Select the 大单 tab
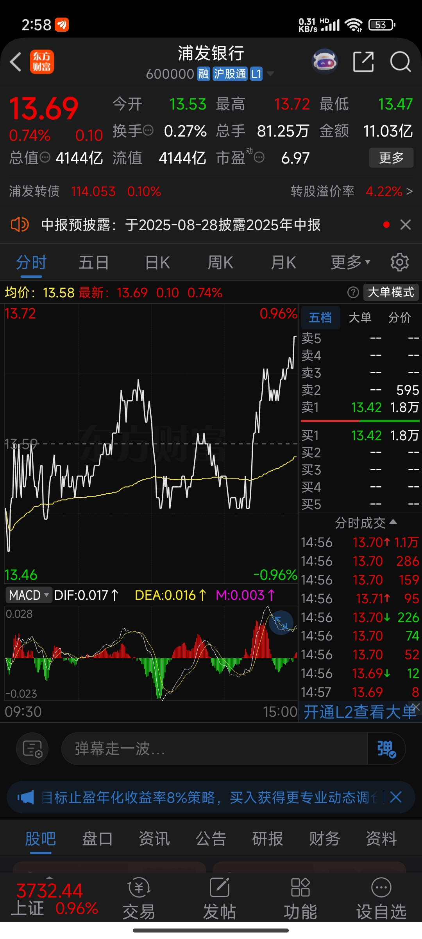 point(360,317)
